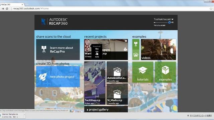Choose rcm in the download menu
This screenshot has width=214, height=120.
(97, 57)
